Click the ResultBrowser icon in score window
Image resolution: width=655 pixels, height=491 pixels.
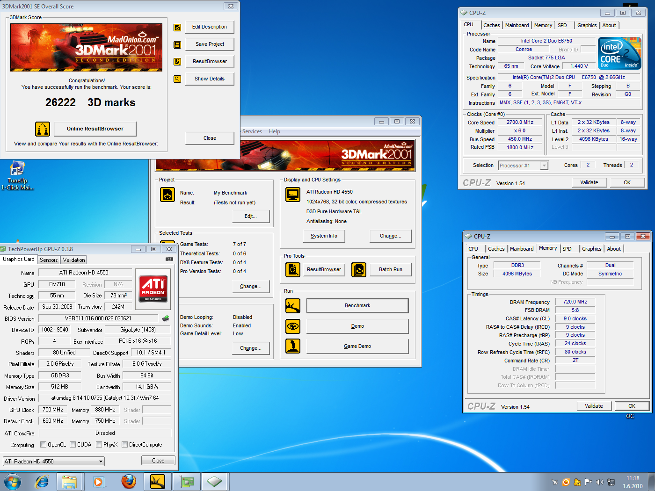pyautogui.click(x=177, y=62)
